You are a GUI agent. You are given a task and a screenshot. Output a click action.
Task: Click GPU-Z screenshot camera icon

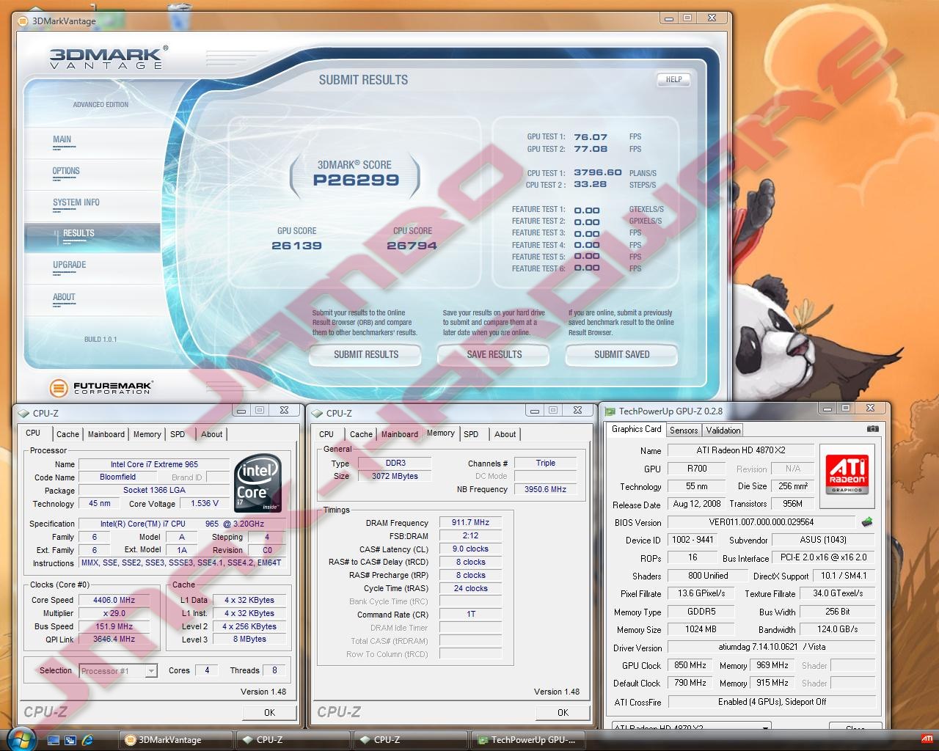[x=872, y=428]
